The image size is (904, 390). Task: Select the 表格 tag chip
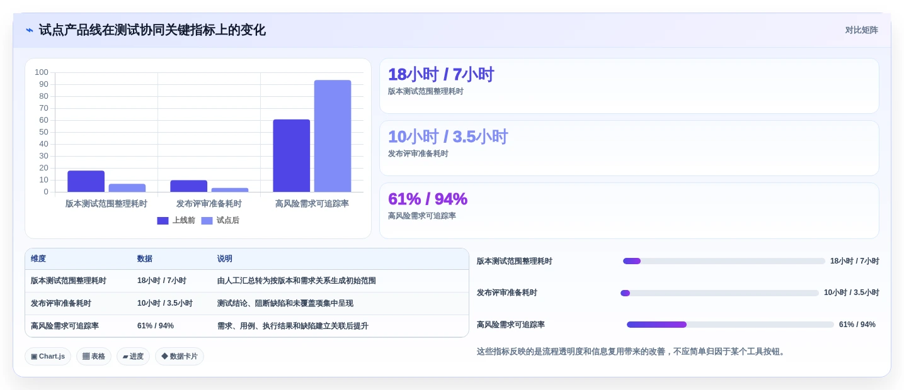(94, 357)
